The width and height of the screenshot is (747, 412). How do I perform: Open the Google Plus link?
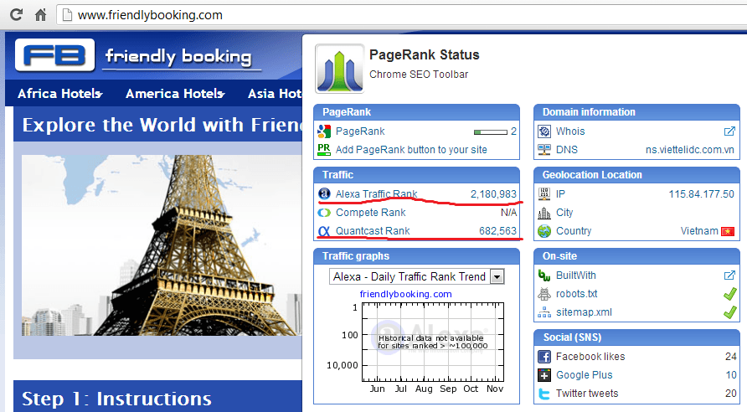click(584, 375)
